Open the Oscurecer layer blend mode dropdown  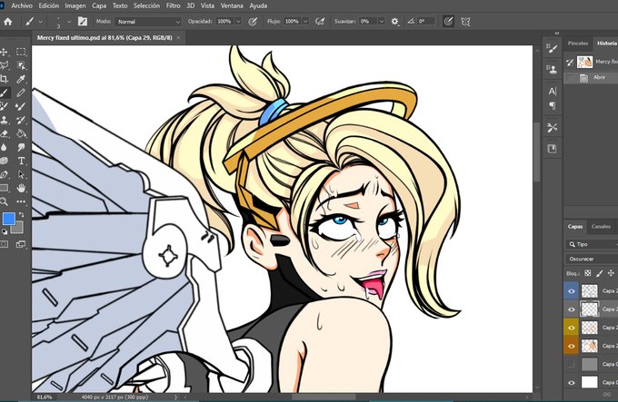coord(592,259)
